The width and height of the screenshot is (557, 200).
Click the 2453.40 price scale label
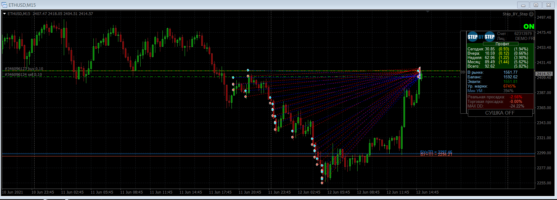pos(544,48)
